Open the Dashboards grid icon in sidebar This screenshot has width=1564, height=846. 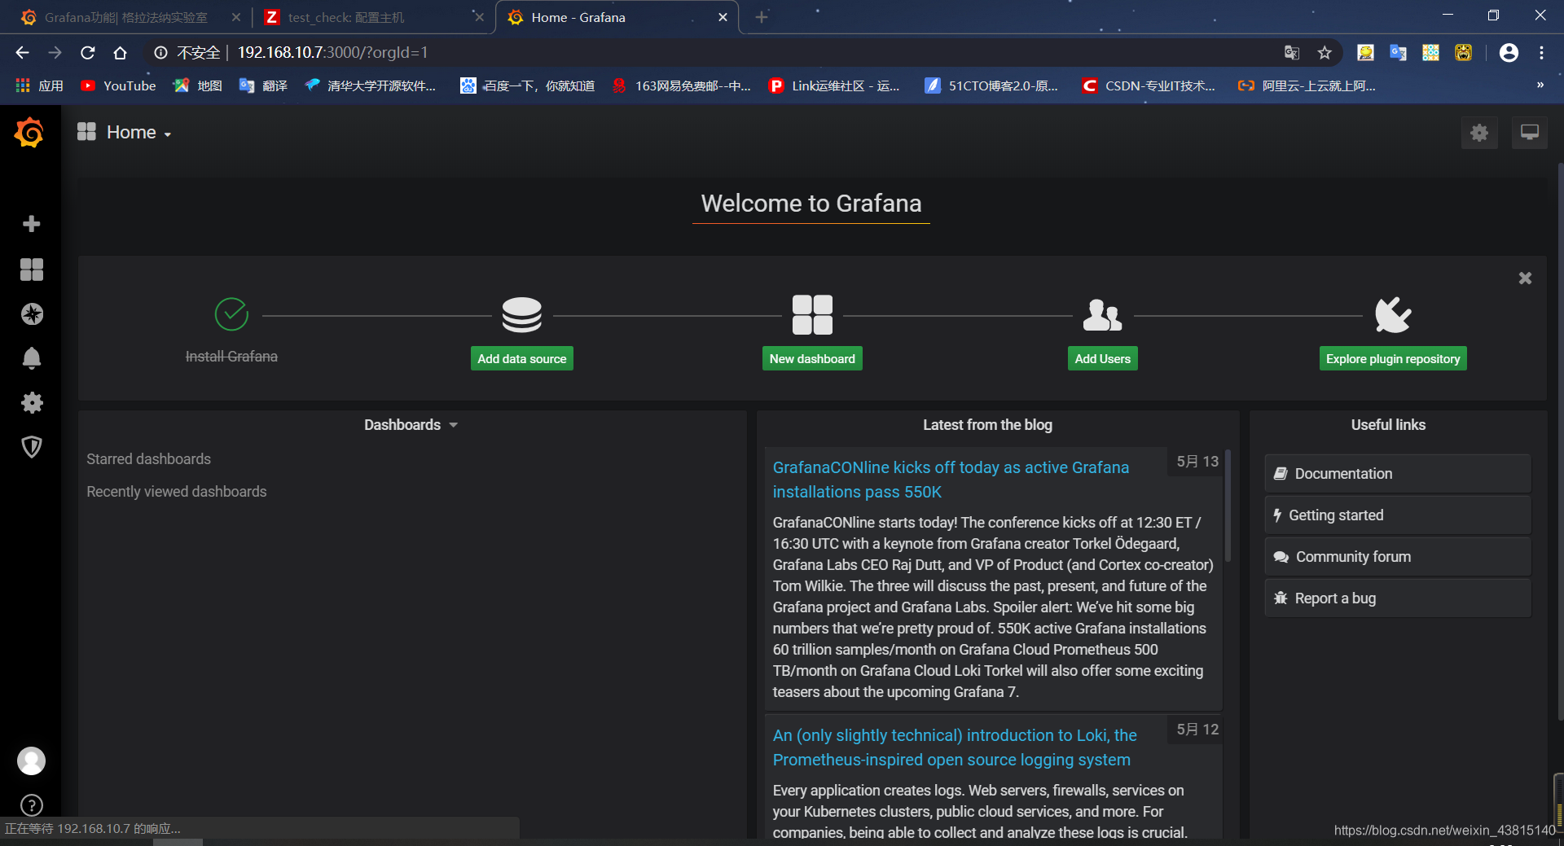coord(32,270)
